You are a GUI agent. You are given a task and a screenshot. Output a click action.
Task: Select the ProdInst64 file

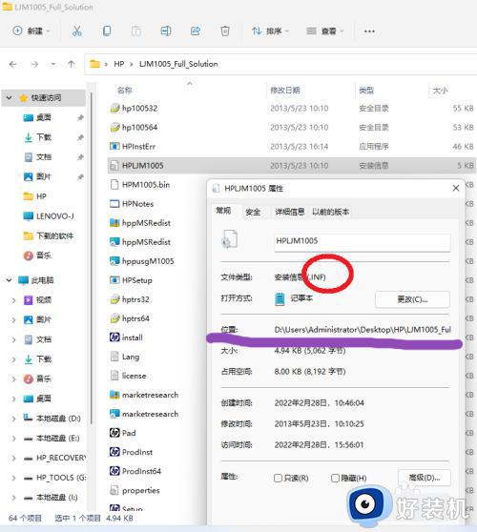pyautogui.click(x=141, y=471)
